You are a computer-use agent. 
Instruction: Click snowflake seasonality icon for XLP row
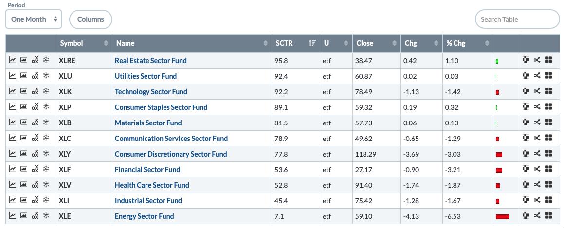click(x=46, y=107)
